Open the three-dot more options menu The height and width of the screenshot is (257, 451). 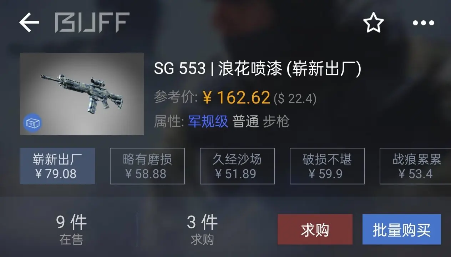(x=424, y=23)
